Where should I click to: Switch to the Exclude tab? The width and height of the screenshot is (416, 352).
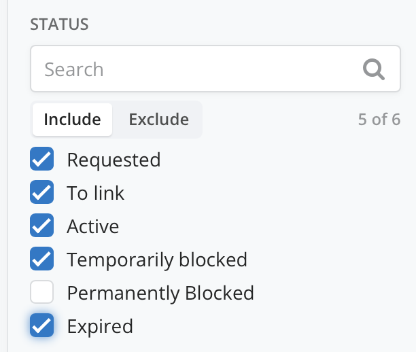coord(158,120)
